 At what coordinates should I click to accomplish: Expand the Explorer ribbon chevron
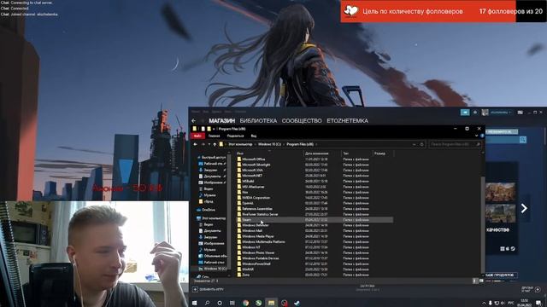click(x=477, y=136)
